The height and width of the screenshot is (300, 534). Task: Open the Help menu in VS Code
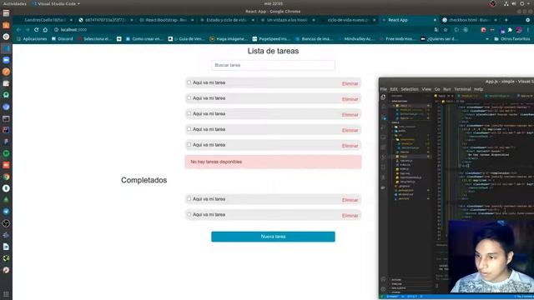point(478,89)
